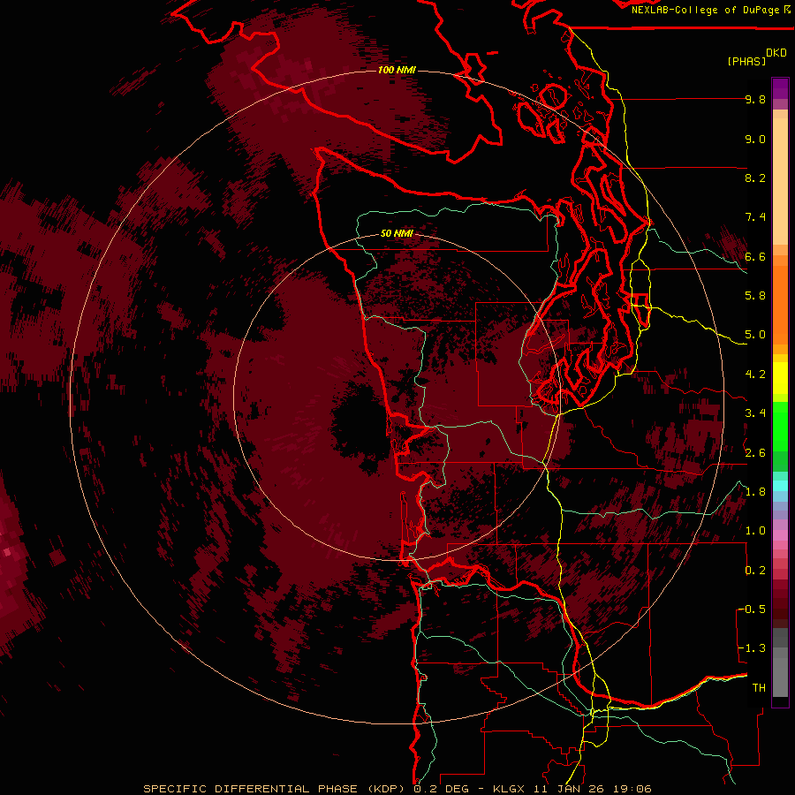The width and height of the screenshot is (795, 795).
Task: Click the yellow segment of color bar
Action: click(780, 378)
